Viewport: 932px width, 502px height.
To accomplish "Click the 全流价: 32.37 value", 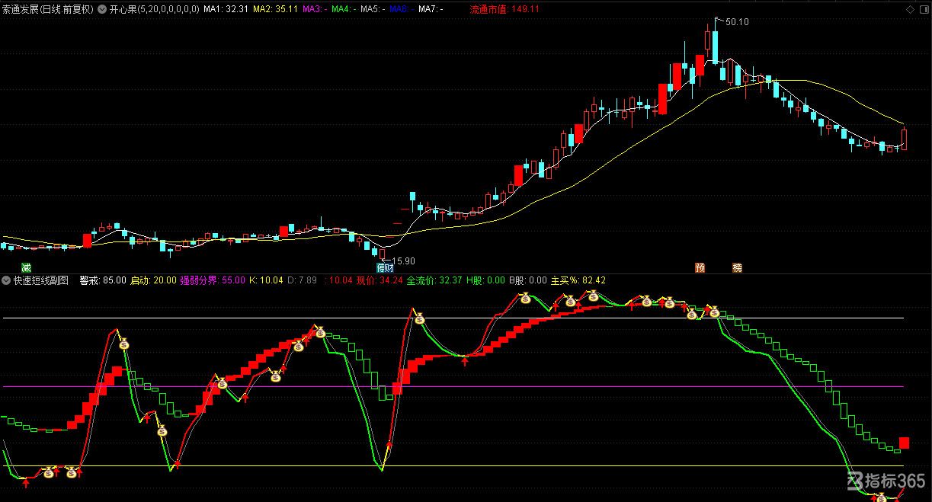I will point(434,280).
